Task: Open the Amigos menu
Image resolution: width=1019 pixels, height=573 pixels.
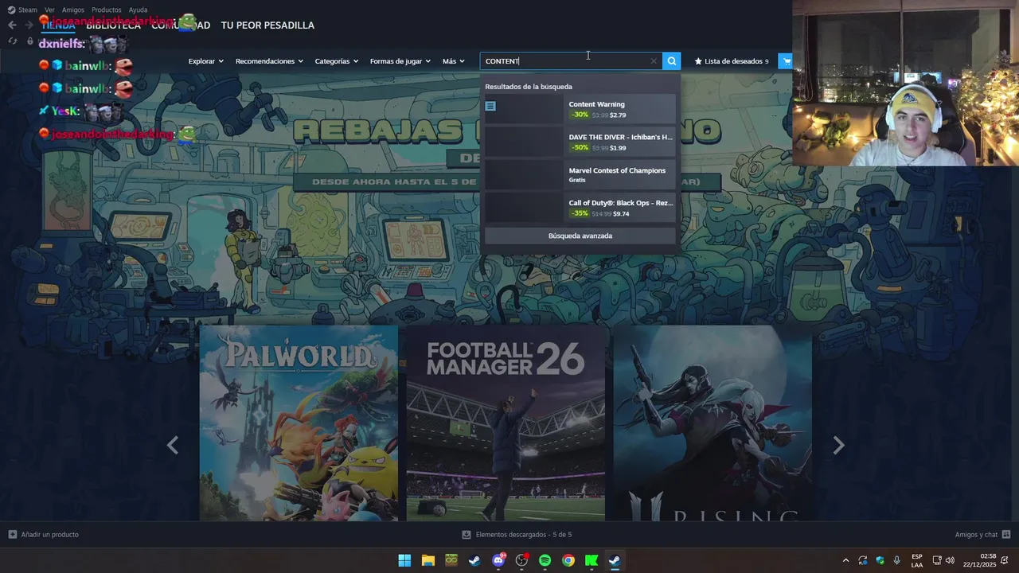Action: (x=73, y=10)
